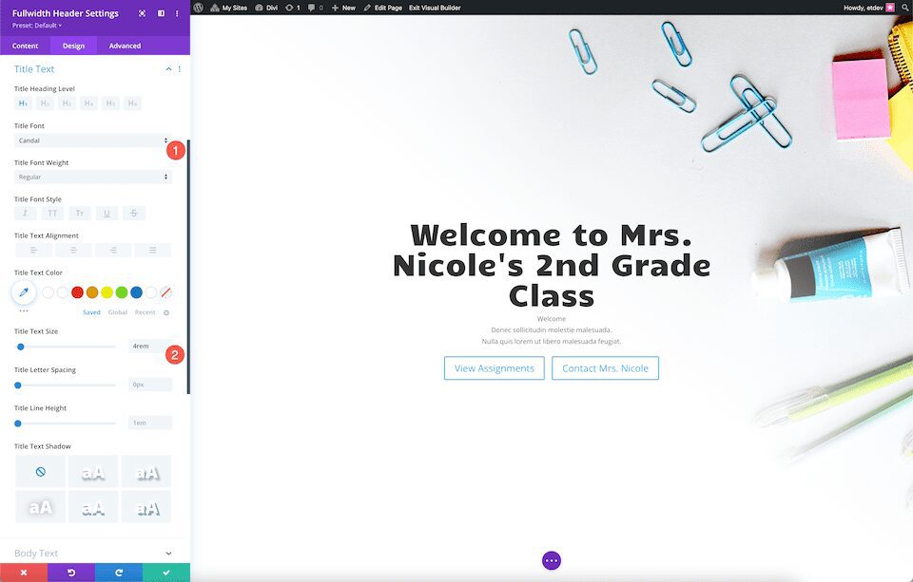Select the no text shadow option
913x582 pixels.
[41, 472]
